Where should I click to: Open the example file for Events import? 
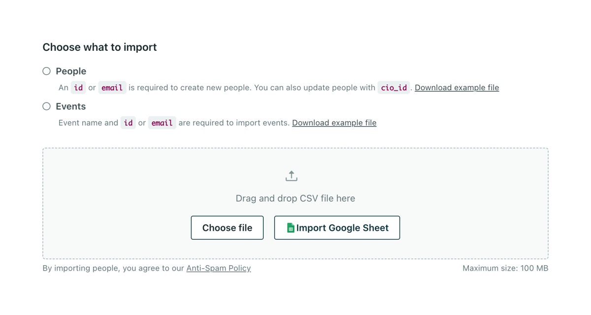(x=334, y=122)
